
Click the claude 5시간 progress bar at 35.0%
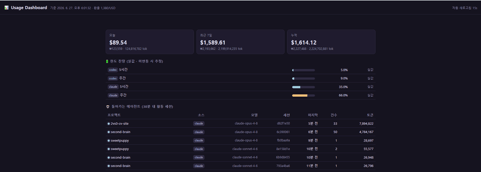(x=303, y=87)
